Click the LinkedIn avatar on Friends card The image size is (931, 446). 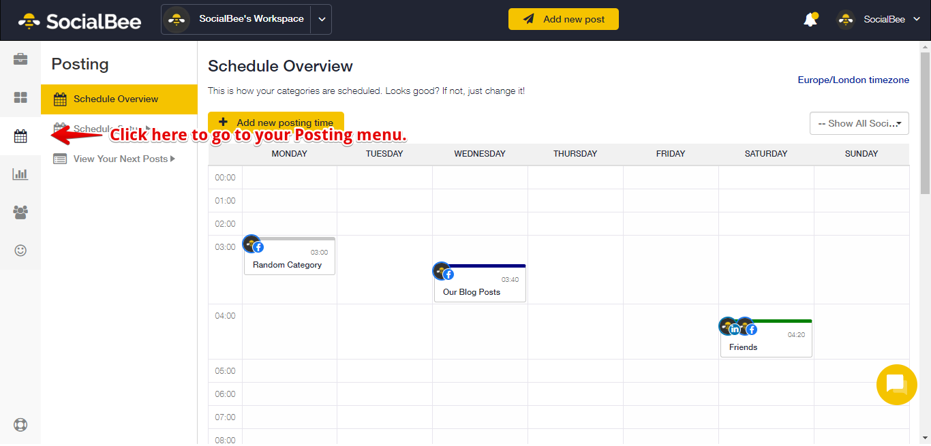tap(729, 327)
